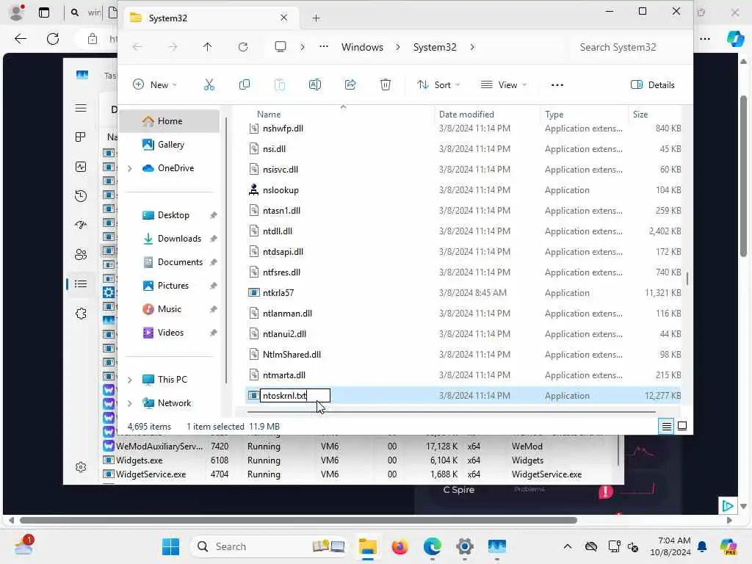Viewport: 752px width, 564px height.
Task: Open Task Manager Users page icon
Action: (81, 254)
